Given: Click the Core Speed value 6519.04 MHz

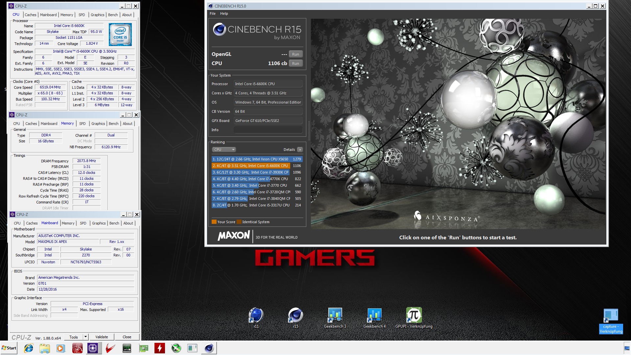Looking at the screenshot, I should point(50,87).
